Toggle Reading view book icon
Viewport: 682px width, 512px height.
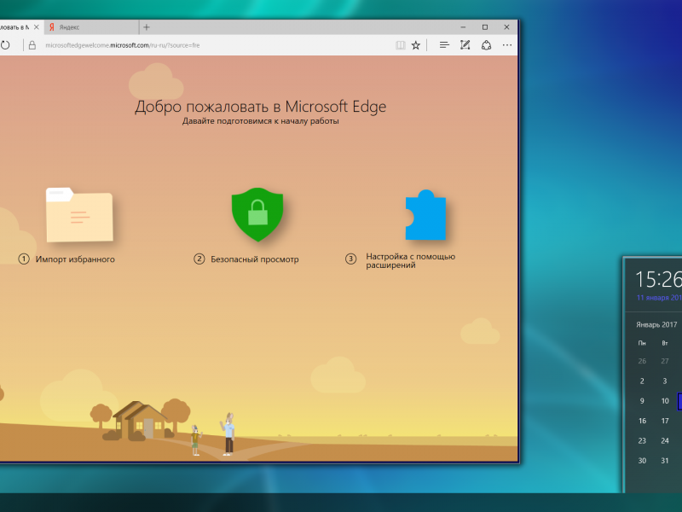click(x=400, y=45)
